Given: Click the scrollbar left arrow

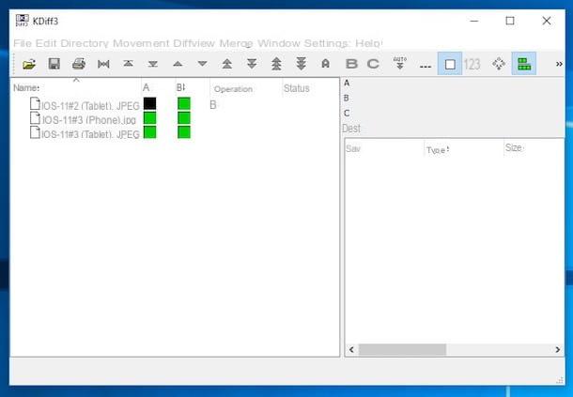Looking at the screenshot, I should tap(351, 349).
